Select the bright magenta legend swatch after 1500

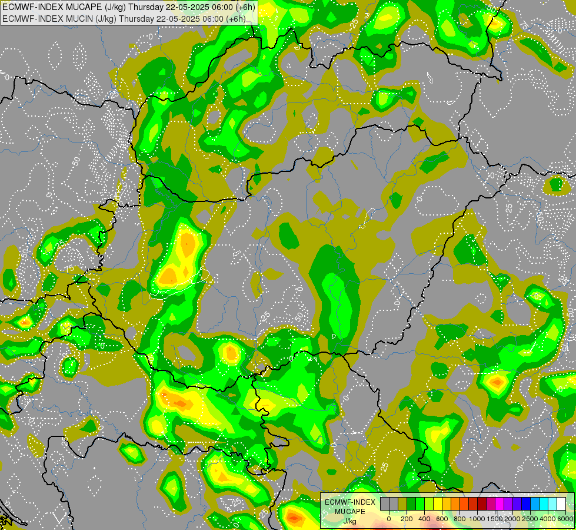[x=500, y=503]
